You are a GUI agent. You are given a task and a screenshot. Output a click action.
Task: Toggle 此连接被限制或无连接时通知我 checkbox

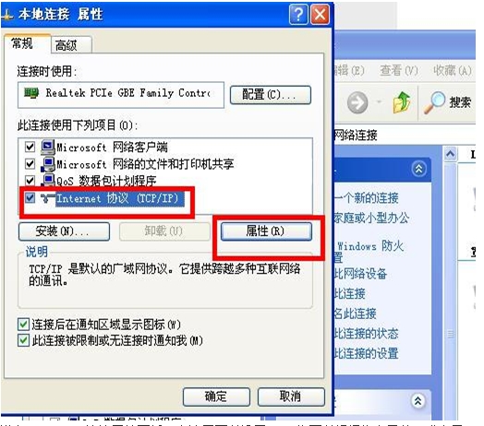coord(24,340)
